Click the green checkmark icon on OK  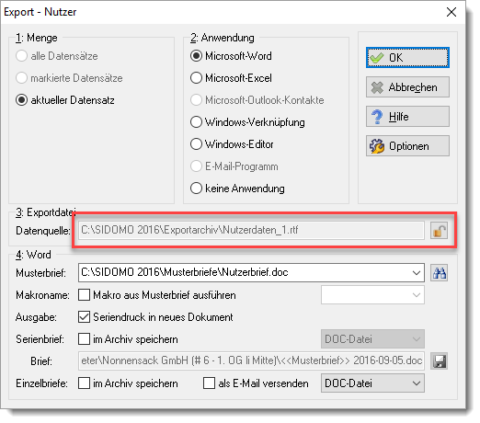[x=377, y=58]
